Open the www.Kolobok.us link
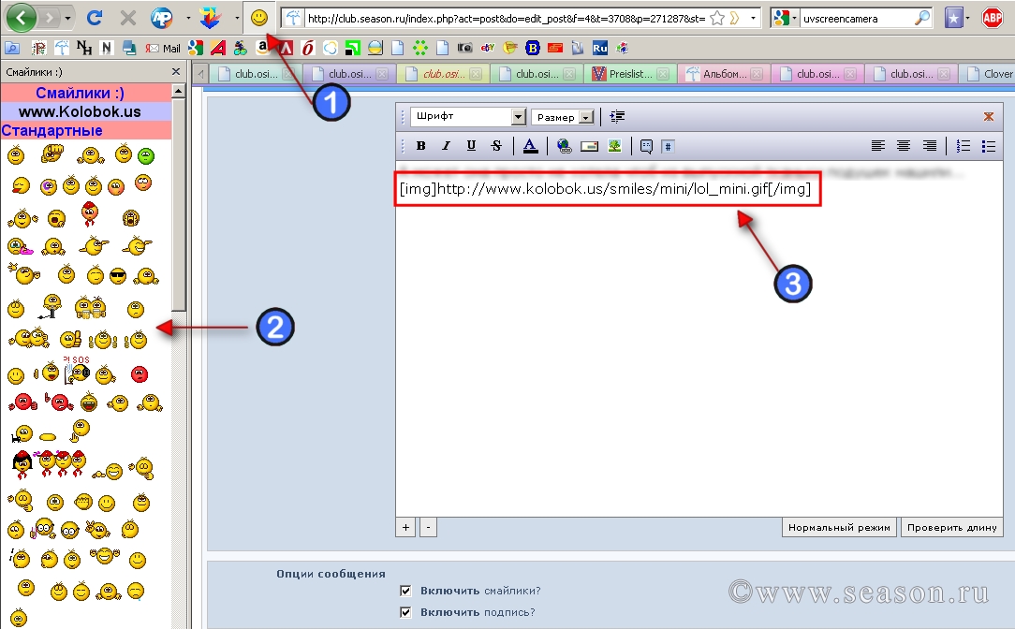The width and height of the screenshot is (1015, 629). click(80, 111)
